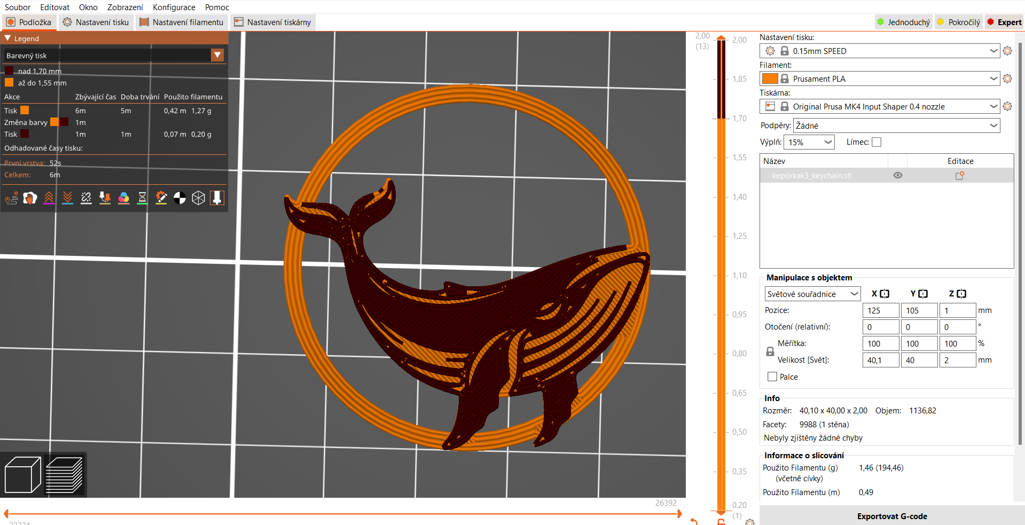
Task: Switch to the Nastavení filamentu tab
Action: (x=182, y=22)
